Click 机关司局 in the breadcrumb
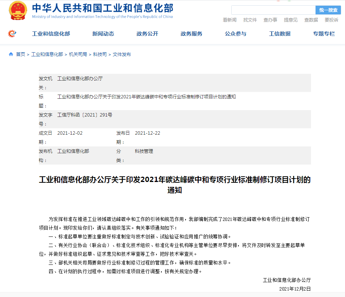The height and width of the screenshot is (297, 345). tap(78, 54)
